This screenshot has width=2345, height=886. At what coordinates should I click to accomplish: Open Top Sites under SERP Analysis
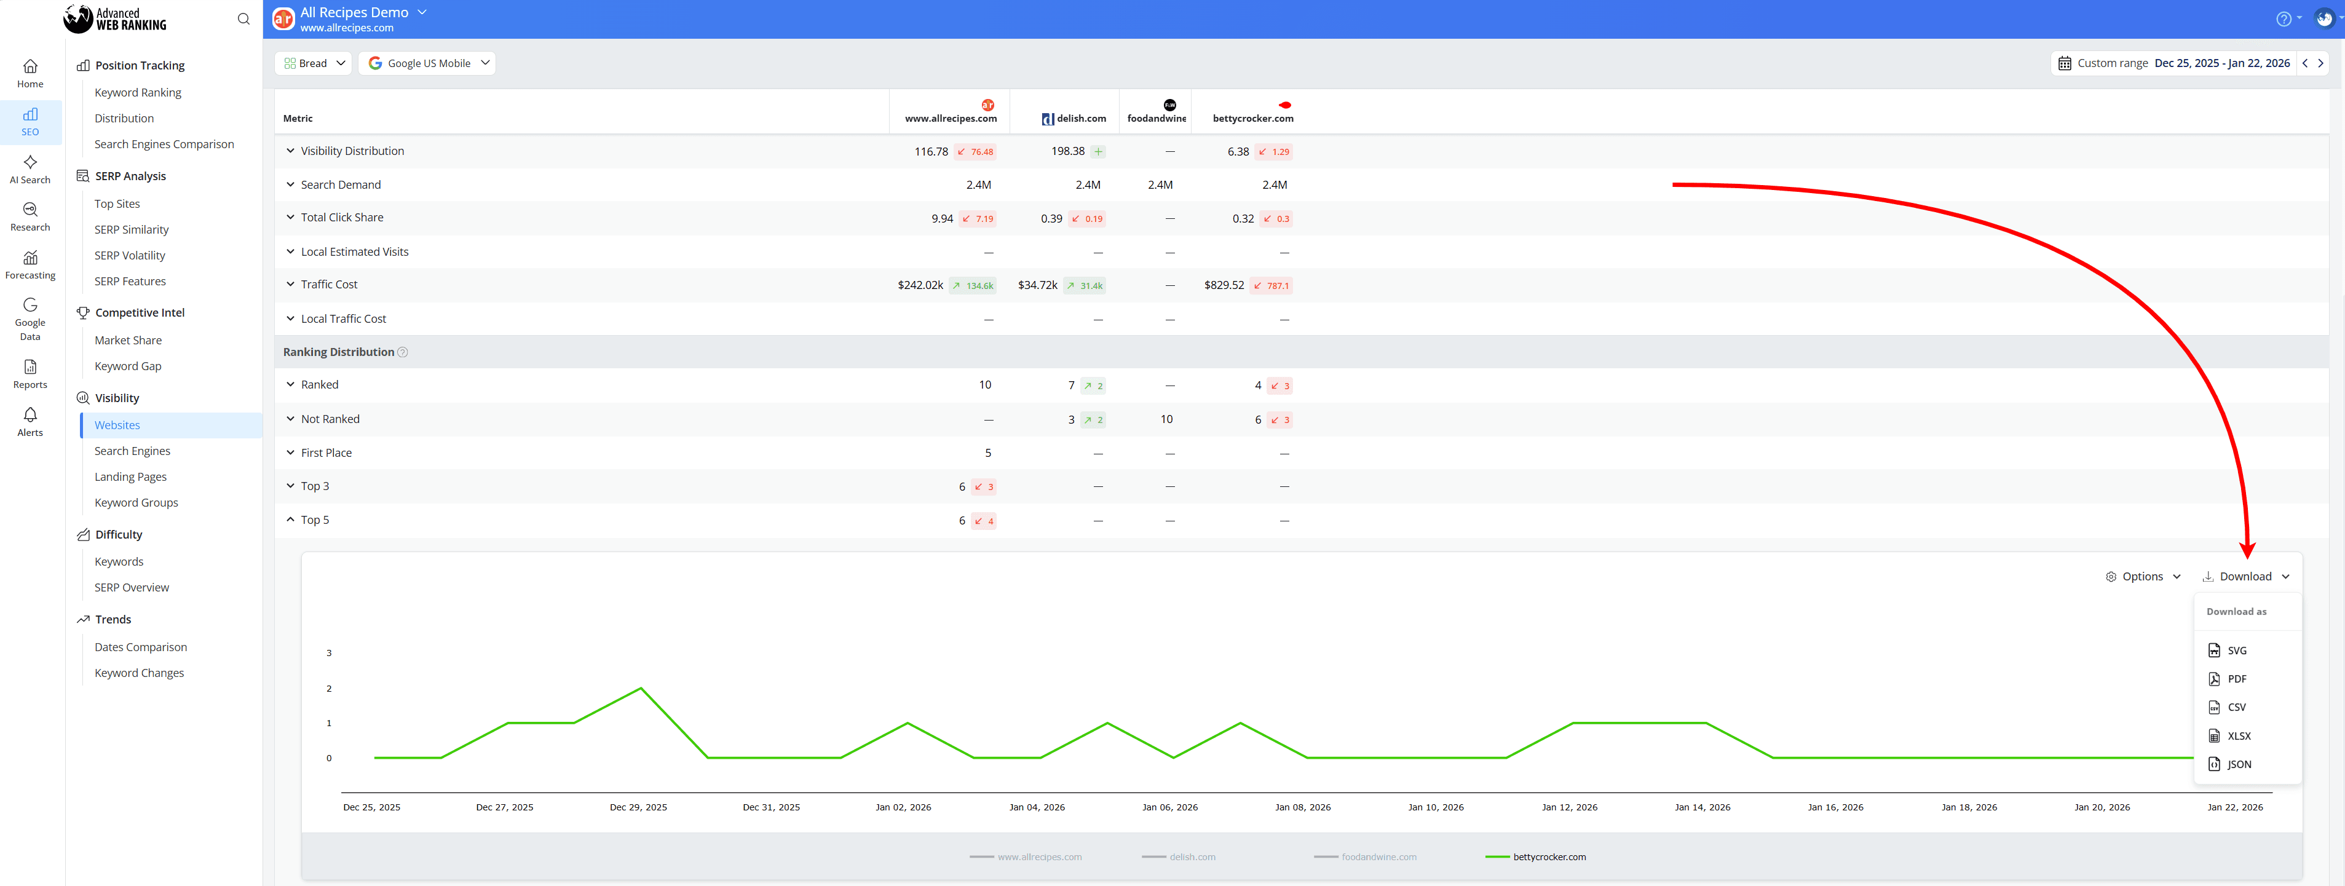coord(117,204)
